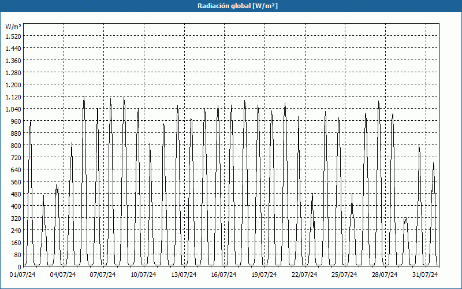
Task: Select the 640 y-axis value
Action: tap(16, 170)
